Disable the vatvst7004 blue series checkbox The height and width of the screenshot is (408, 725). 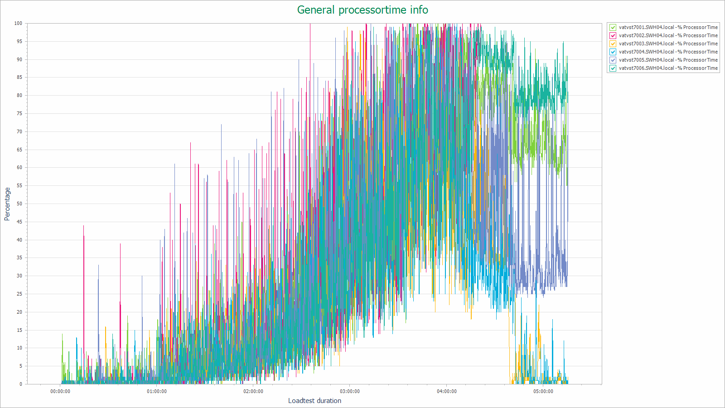pyautogui.click(x=613, y=52)
